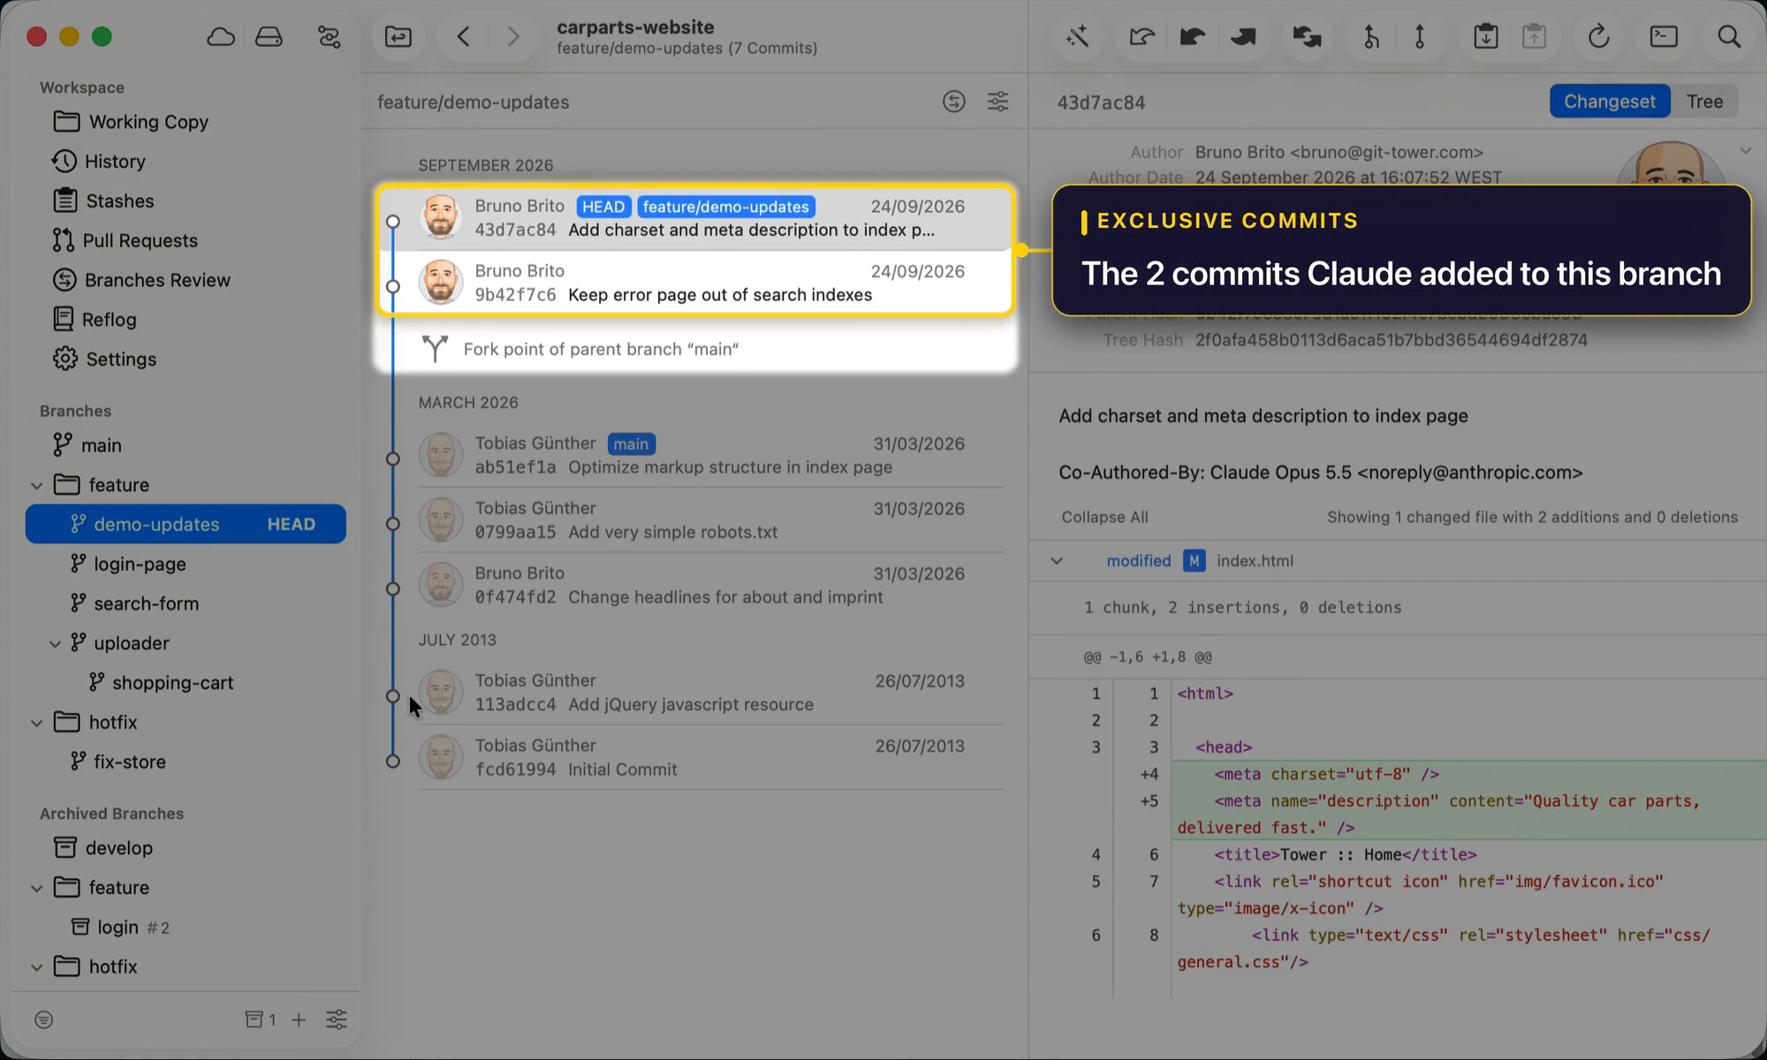
Task: Open the sidebar filter button at bottom left
Action: [x=43, y=1020]
